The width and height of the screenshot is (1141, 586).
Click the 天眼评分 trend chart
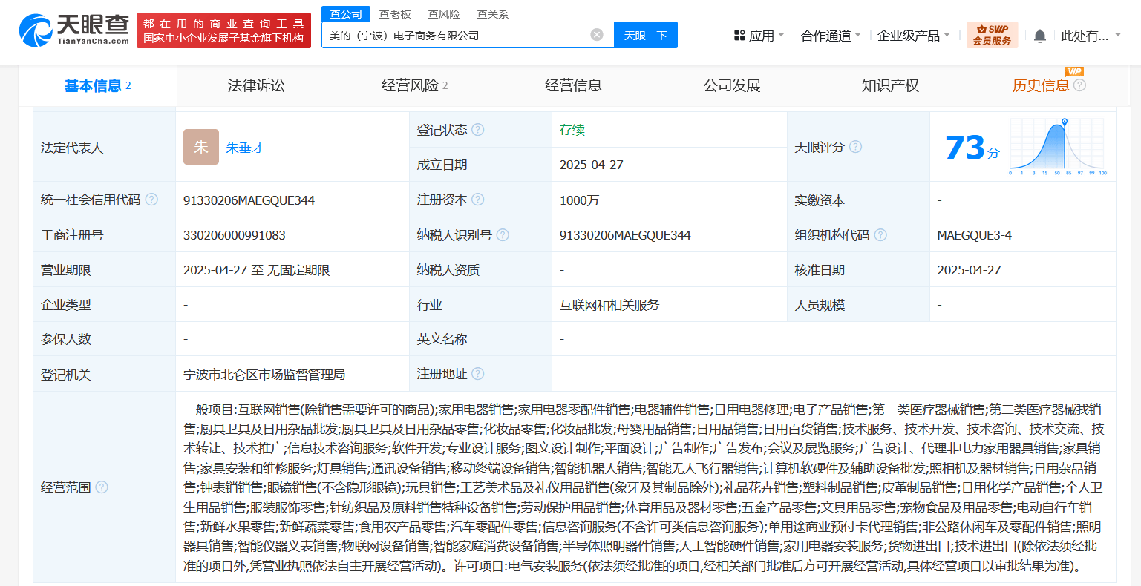pos(1057,146)
